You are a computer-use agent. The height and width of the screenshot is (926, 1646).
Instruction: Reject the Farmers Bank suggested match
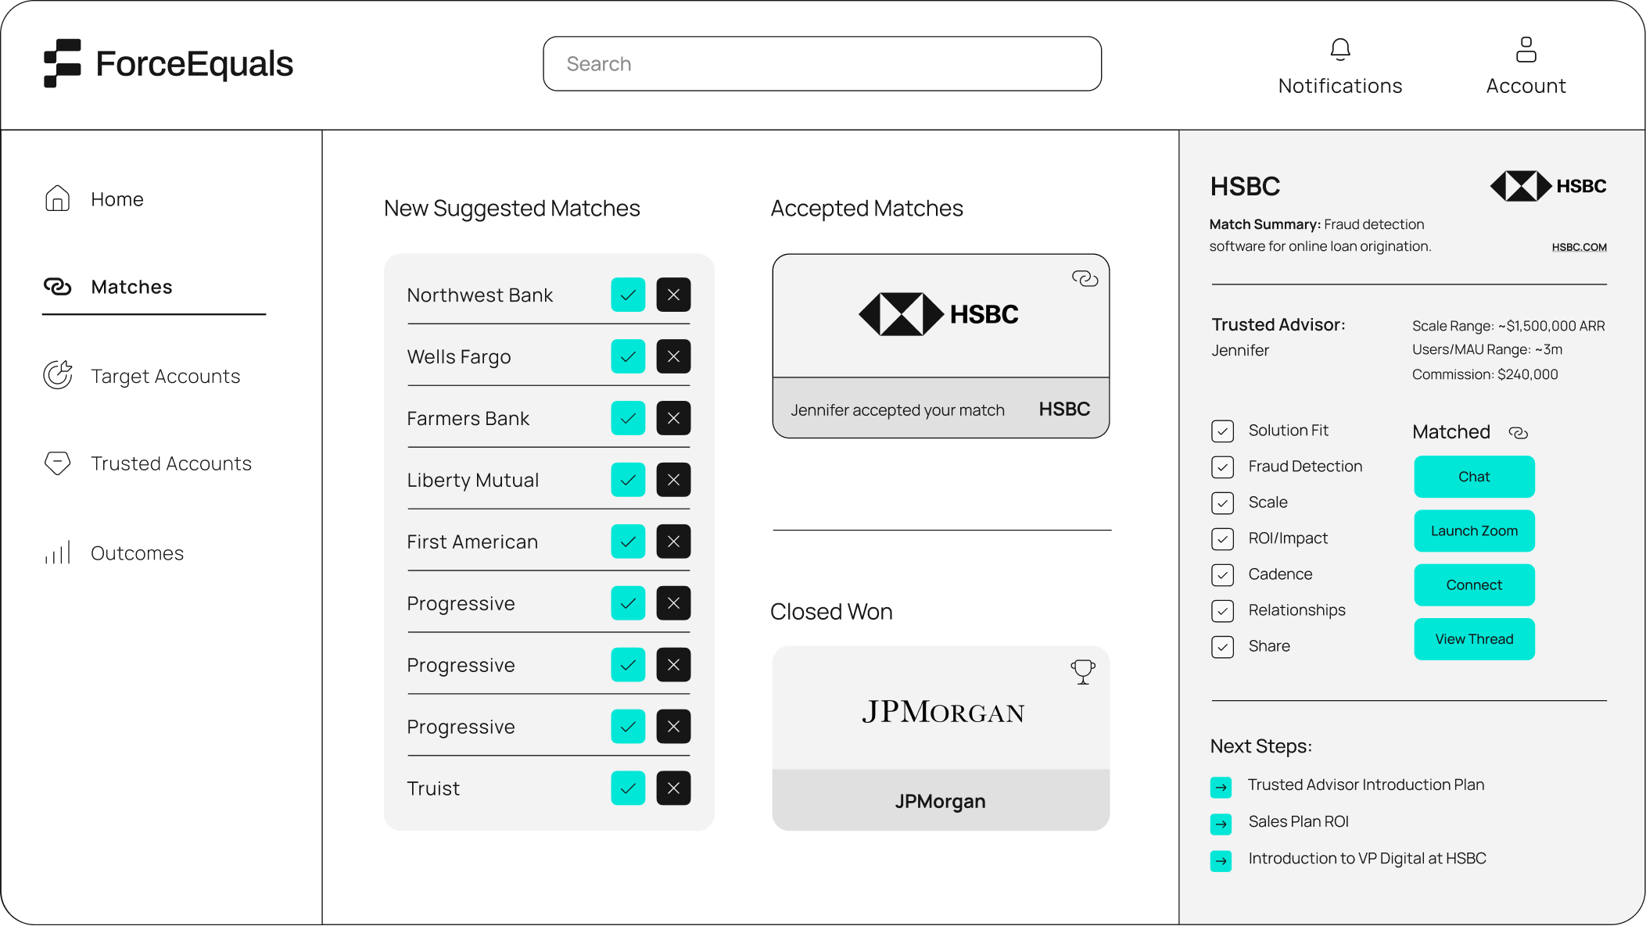673,418
